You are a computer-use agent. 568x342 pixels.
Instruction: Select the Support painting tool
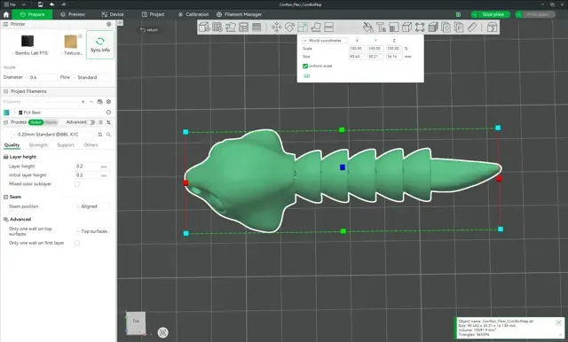pyautogui.click(x=394, y=27)
